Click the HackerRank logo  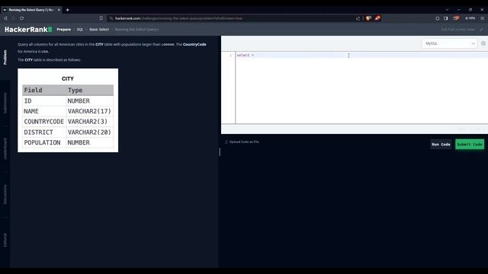pyautogui.click(x=28, y=30)
